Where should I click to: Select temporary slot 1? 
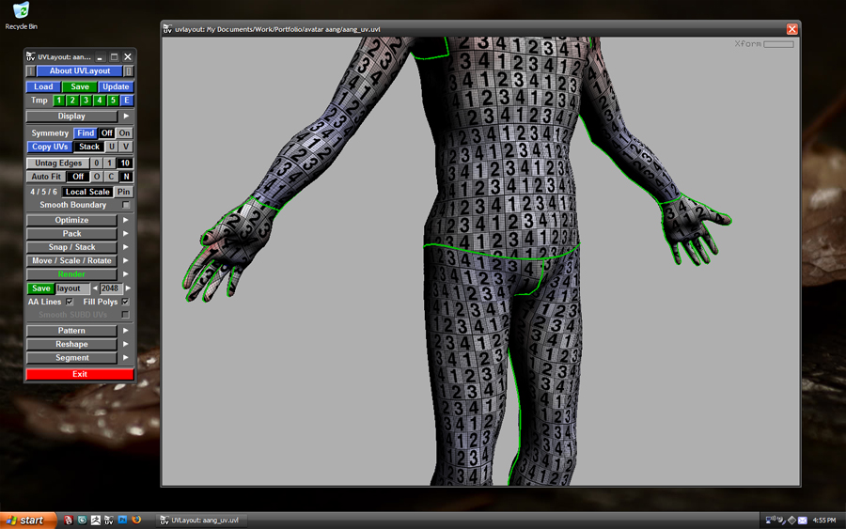coord(59,101)
